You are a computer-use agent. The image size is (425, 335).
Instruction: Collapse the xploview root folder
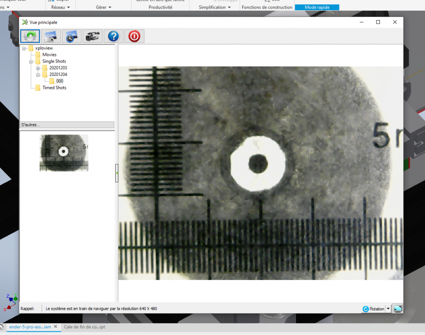[x=24, y=48]
